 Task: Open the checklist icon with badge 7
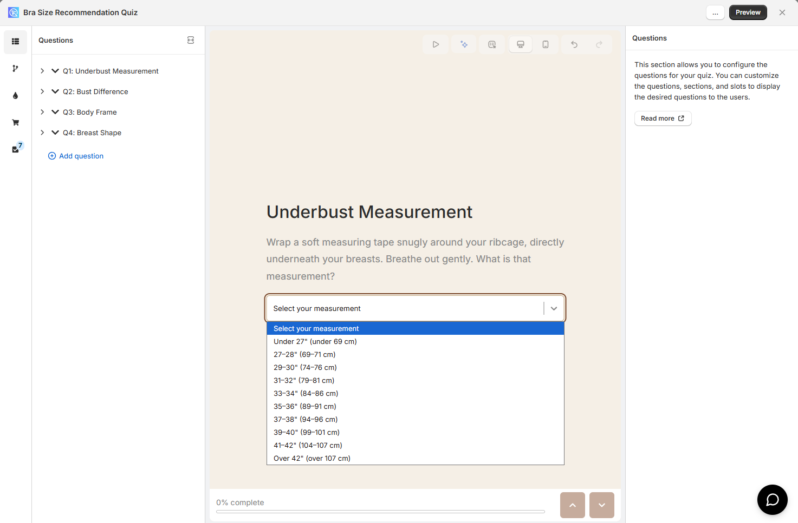(16, 149)
